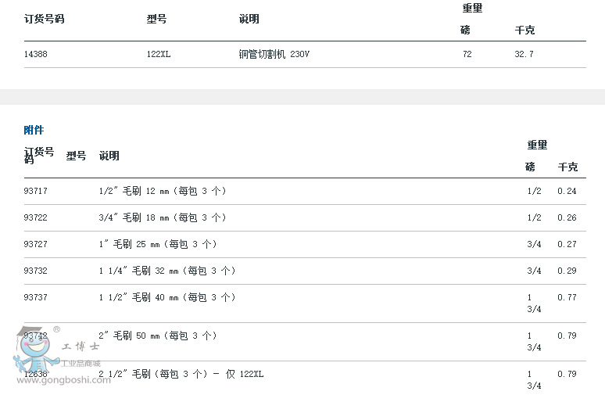Click the 铜管切割机, 230V description

pyautogui.click(x=279, y=55)
